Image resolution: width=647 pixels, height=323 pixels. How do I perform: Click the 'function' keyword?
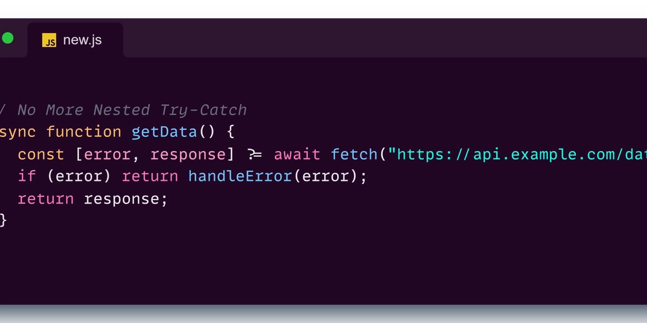tap(83, 132)
